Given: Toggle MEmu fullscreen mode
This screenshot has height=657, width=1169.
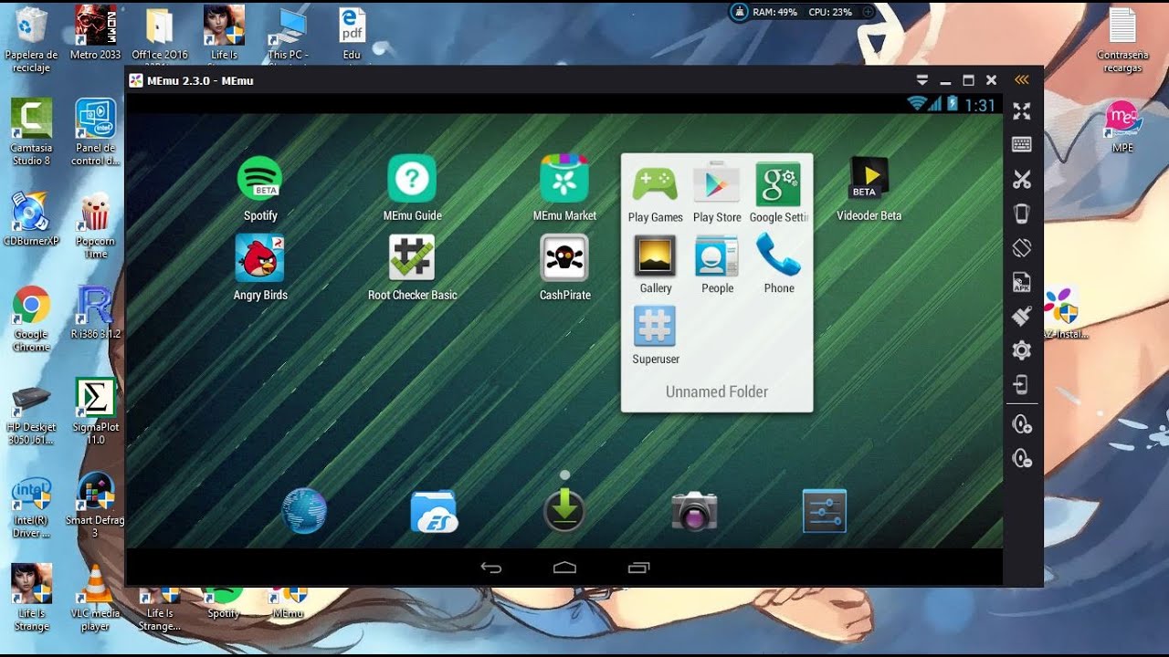Looking at the screenshot, I should [x=1022, y=111].
